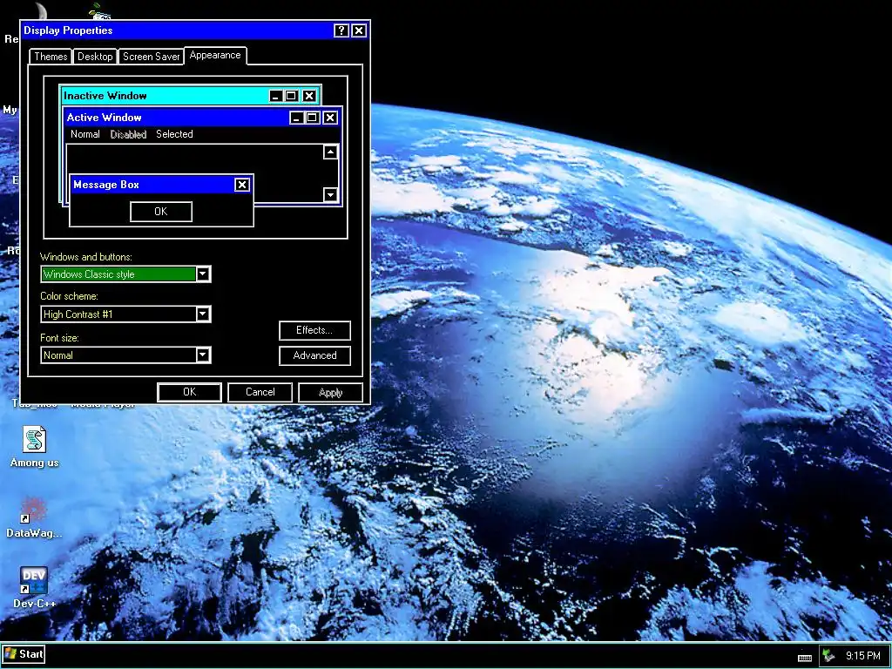Switch to the Desktop tab
The image size is (892, 669).
95,57
